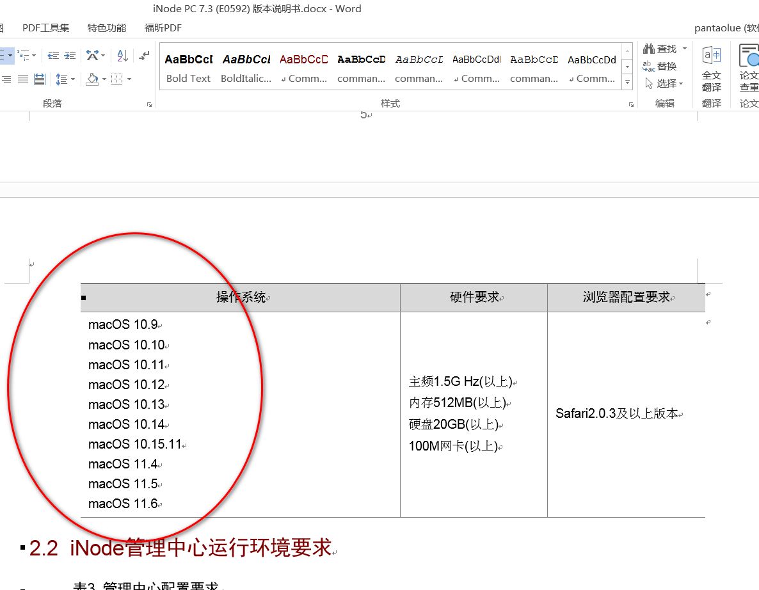Image resolution: width=759 pixels, height=590 pixels.
Task: Click the text macOS 10.15.11
Action: (134, 444)
